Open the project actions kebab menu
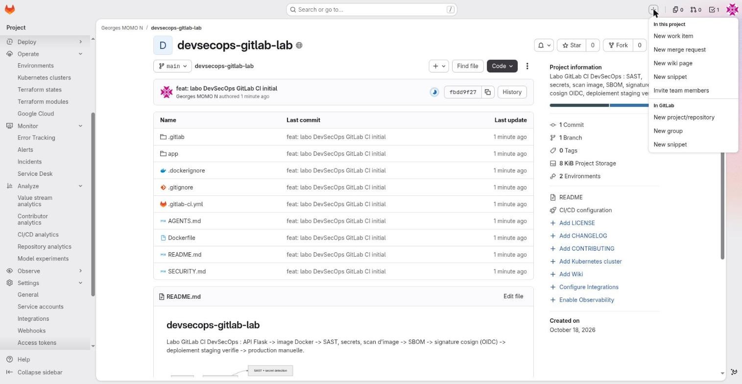 (x=527, y=66)
